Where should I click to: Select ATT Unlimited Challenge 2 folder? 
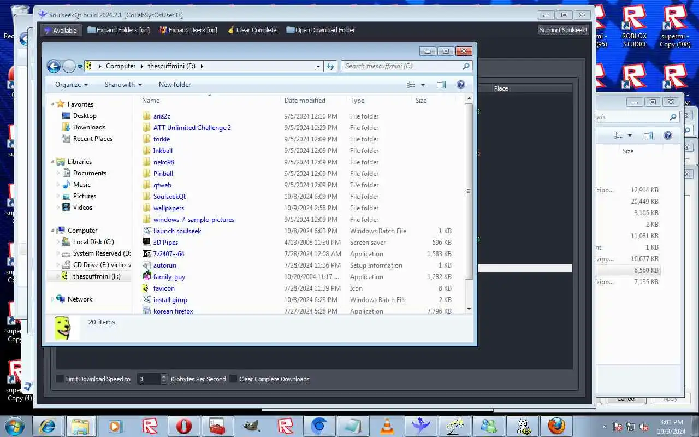[x=192, y=128]
